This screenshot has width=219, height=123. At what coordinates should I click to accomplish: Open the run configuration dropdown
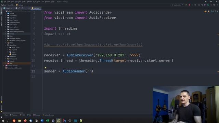177,5
